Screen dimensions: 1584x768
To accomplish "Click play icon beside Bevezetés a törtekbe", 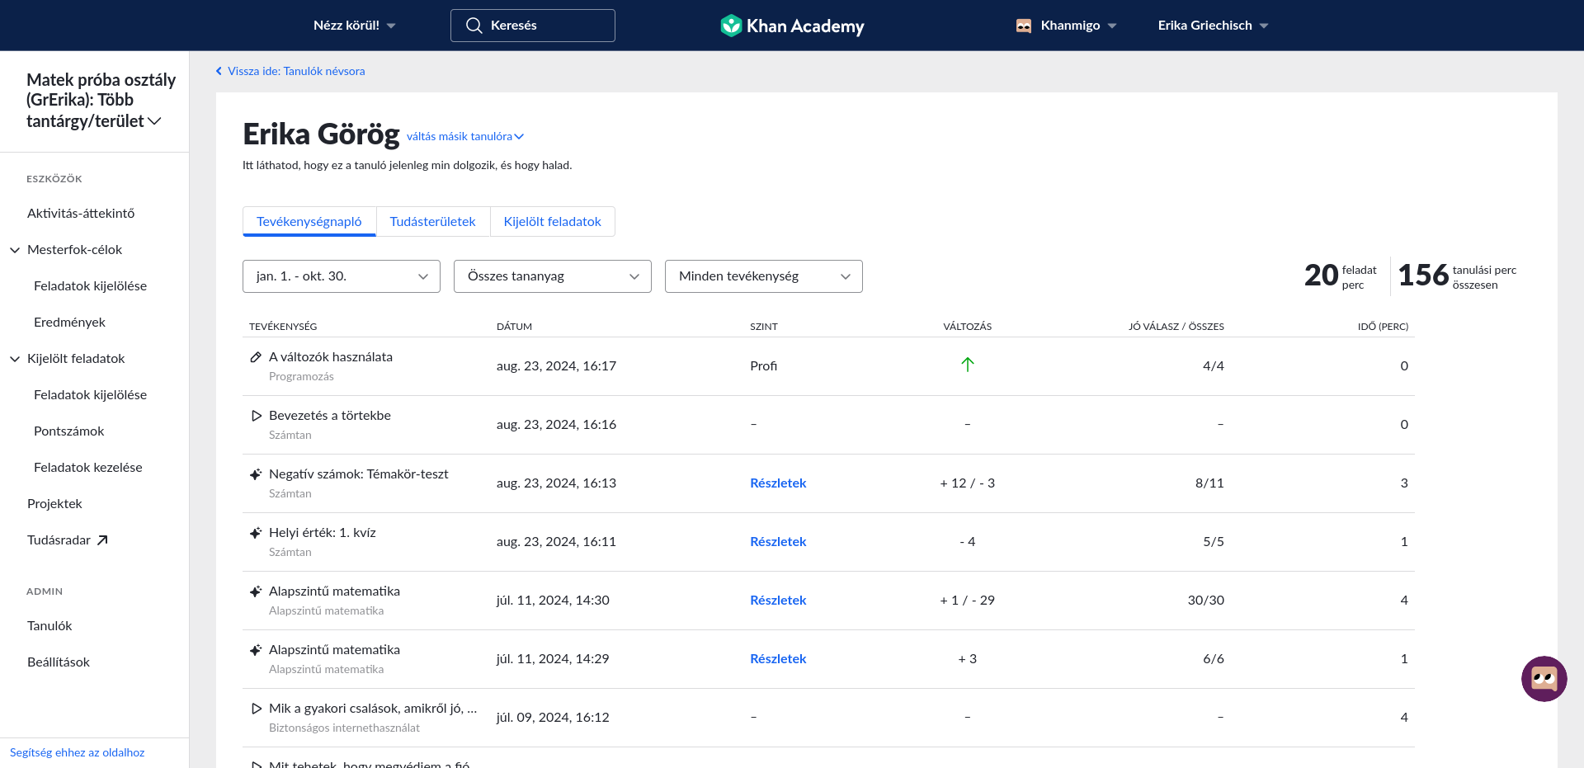I will click(256, 416).
